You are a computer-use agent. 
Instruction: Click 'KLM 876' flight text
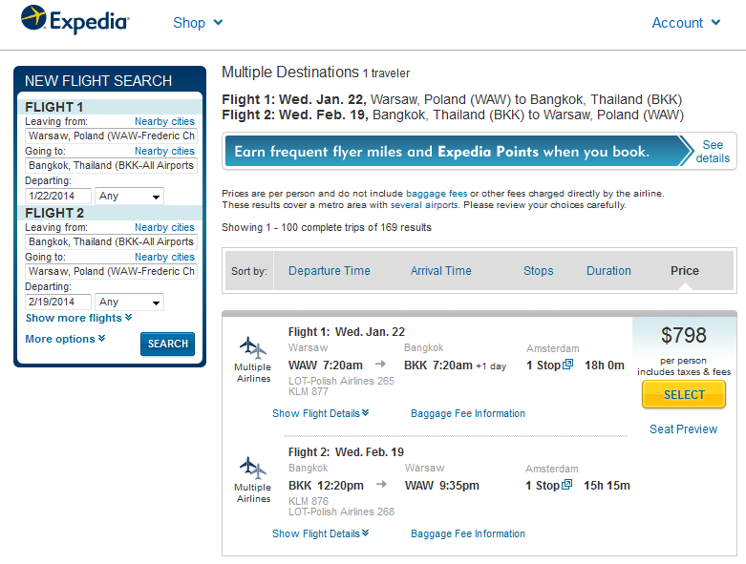[x=309, y=501]
